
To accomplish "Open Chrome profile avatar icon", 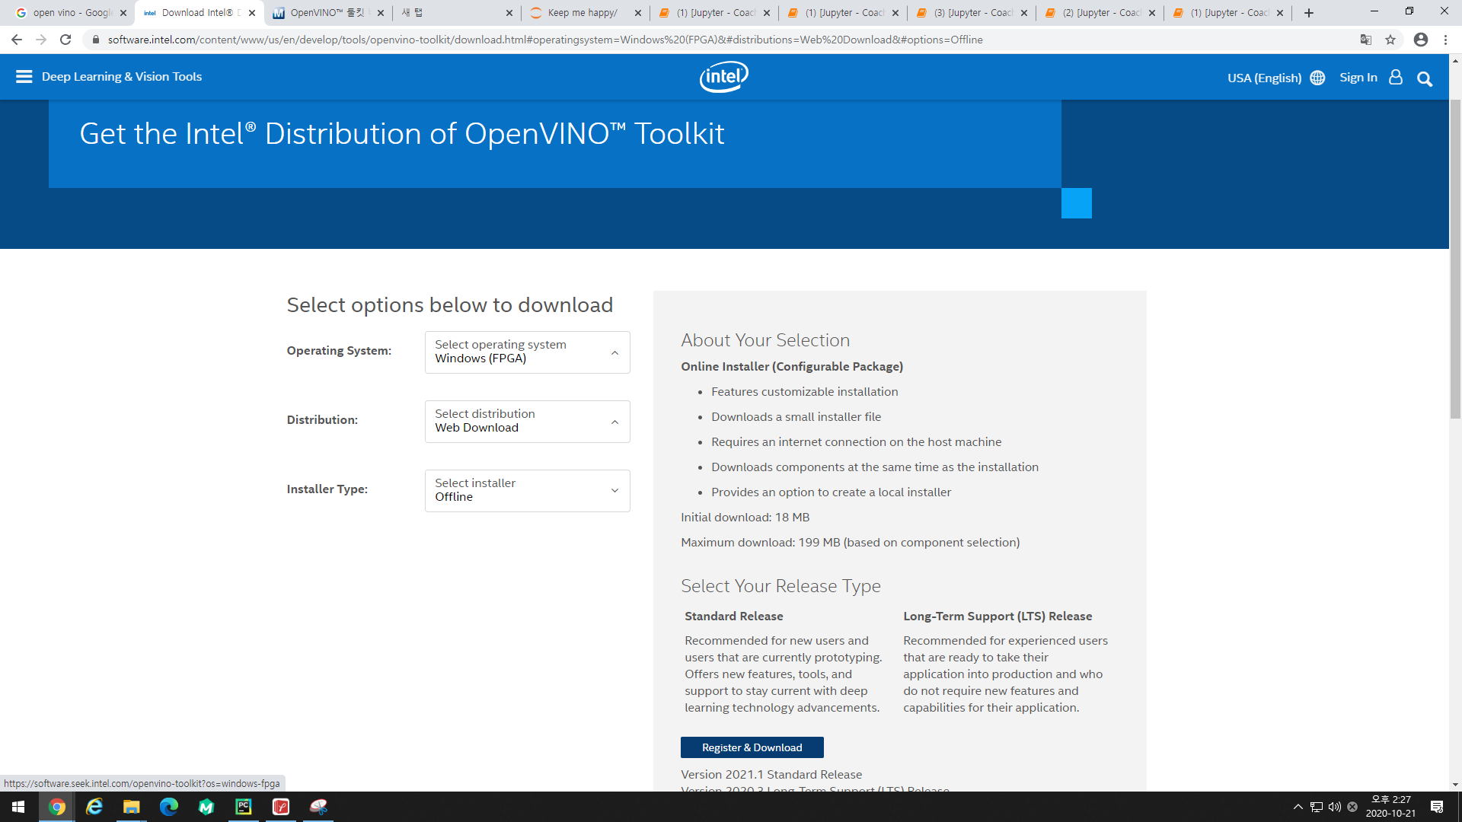I will coord(1420,40).
